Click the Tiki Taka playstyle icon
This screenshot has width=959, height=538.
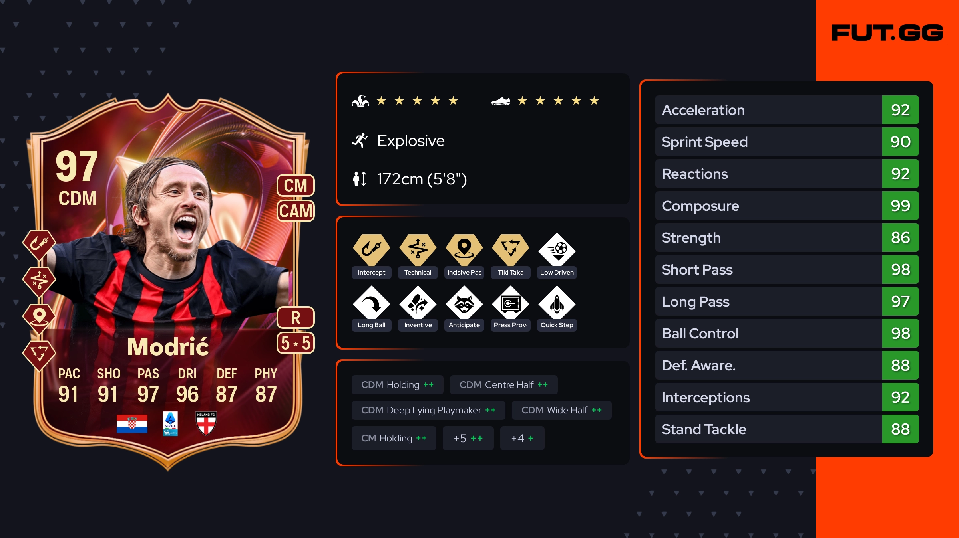510,250
